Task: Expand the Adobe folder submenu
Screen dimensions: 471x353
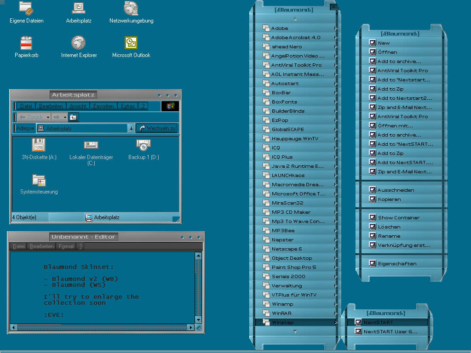Action: (336, 28)
